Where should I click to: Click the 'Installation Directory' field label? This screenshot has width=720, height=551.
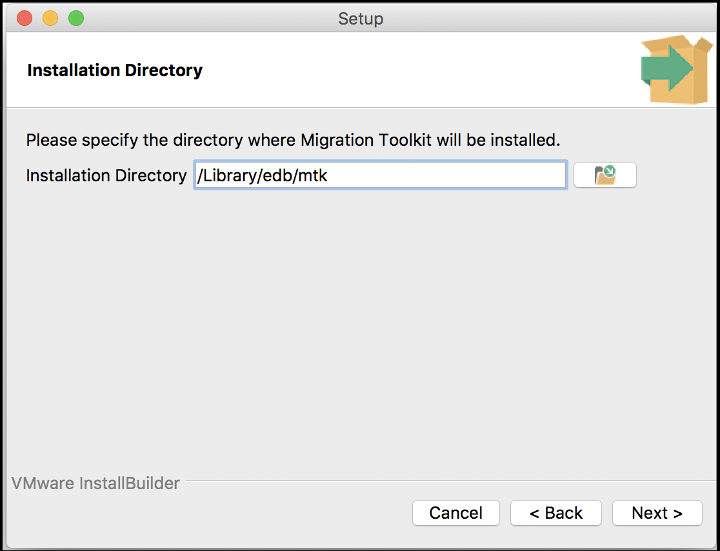[106, 175]
